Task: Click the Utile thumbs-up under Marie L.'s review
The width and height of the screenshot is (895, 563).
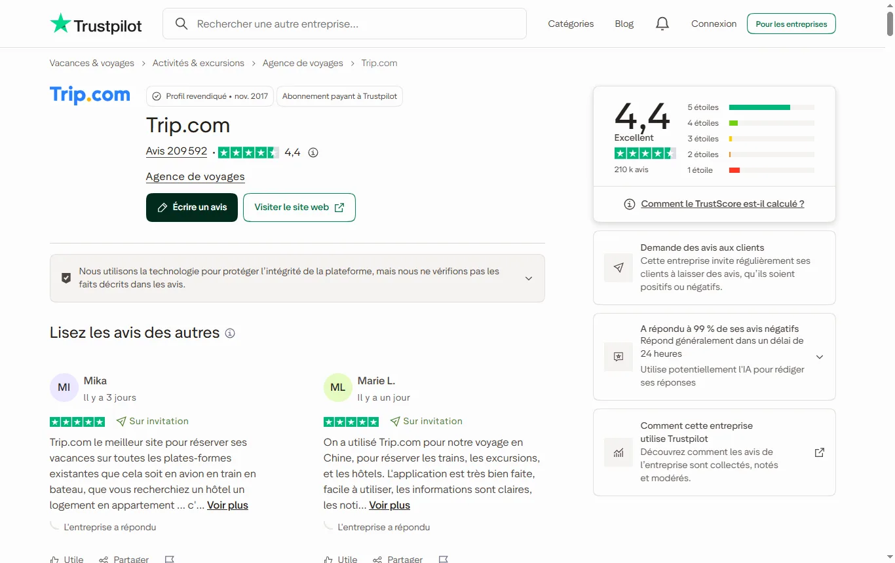Action: 341,559
